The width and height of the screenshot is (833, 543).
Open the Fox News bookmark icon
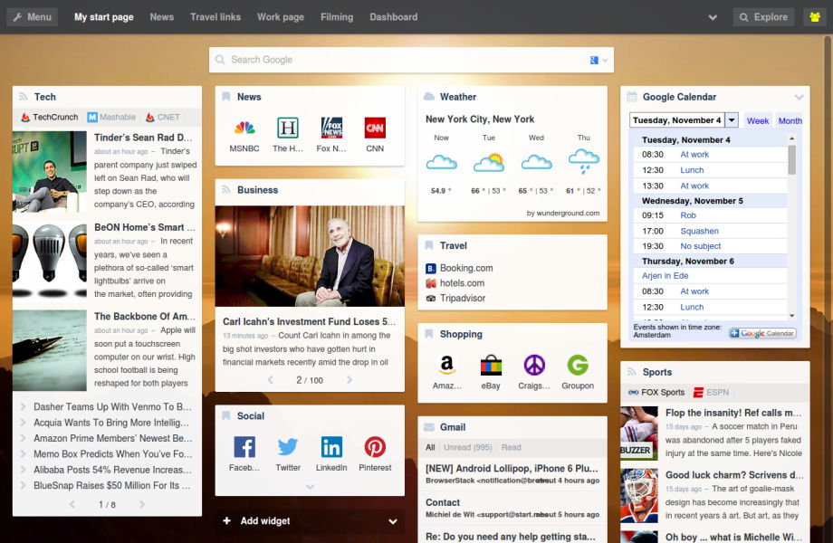pyautogui.click(x=331, y=128)
